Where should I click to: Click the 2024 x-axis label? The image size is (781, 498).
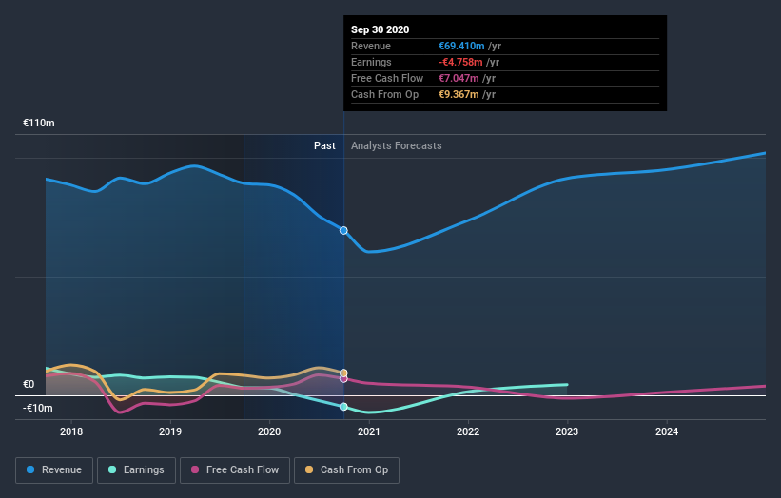pos(667,431)
